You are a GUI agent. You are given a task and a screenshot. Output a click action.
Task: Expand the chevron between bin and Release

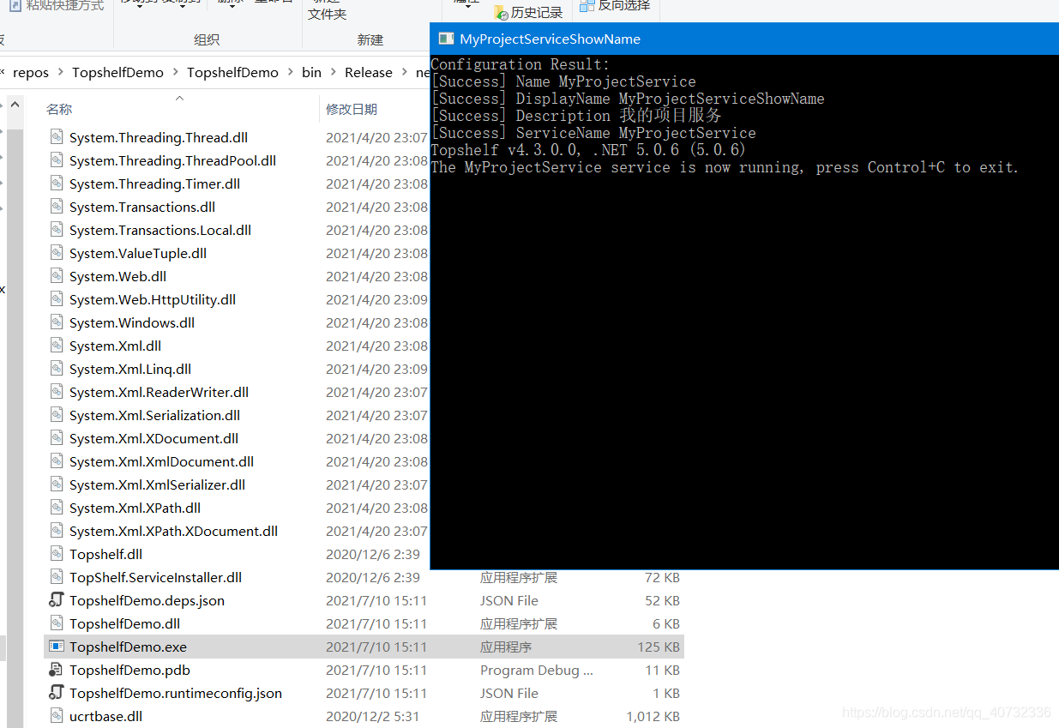tap(333, 73)
